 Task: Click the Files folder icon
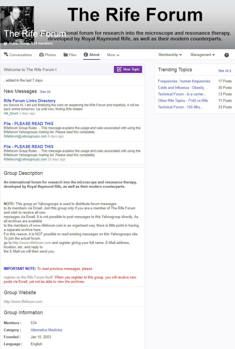click(x=66, y=55)
